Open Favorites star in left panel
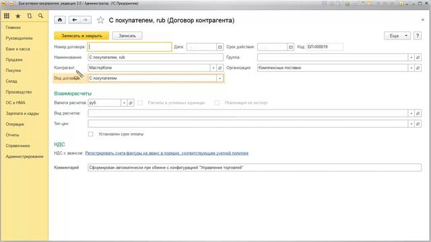The width and height of the screenshot is (431, 242). pos(18,16)
